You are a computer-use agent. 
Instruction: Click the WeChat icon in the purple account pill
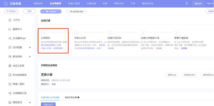click(x=47, y=12)
